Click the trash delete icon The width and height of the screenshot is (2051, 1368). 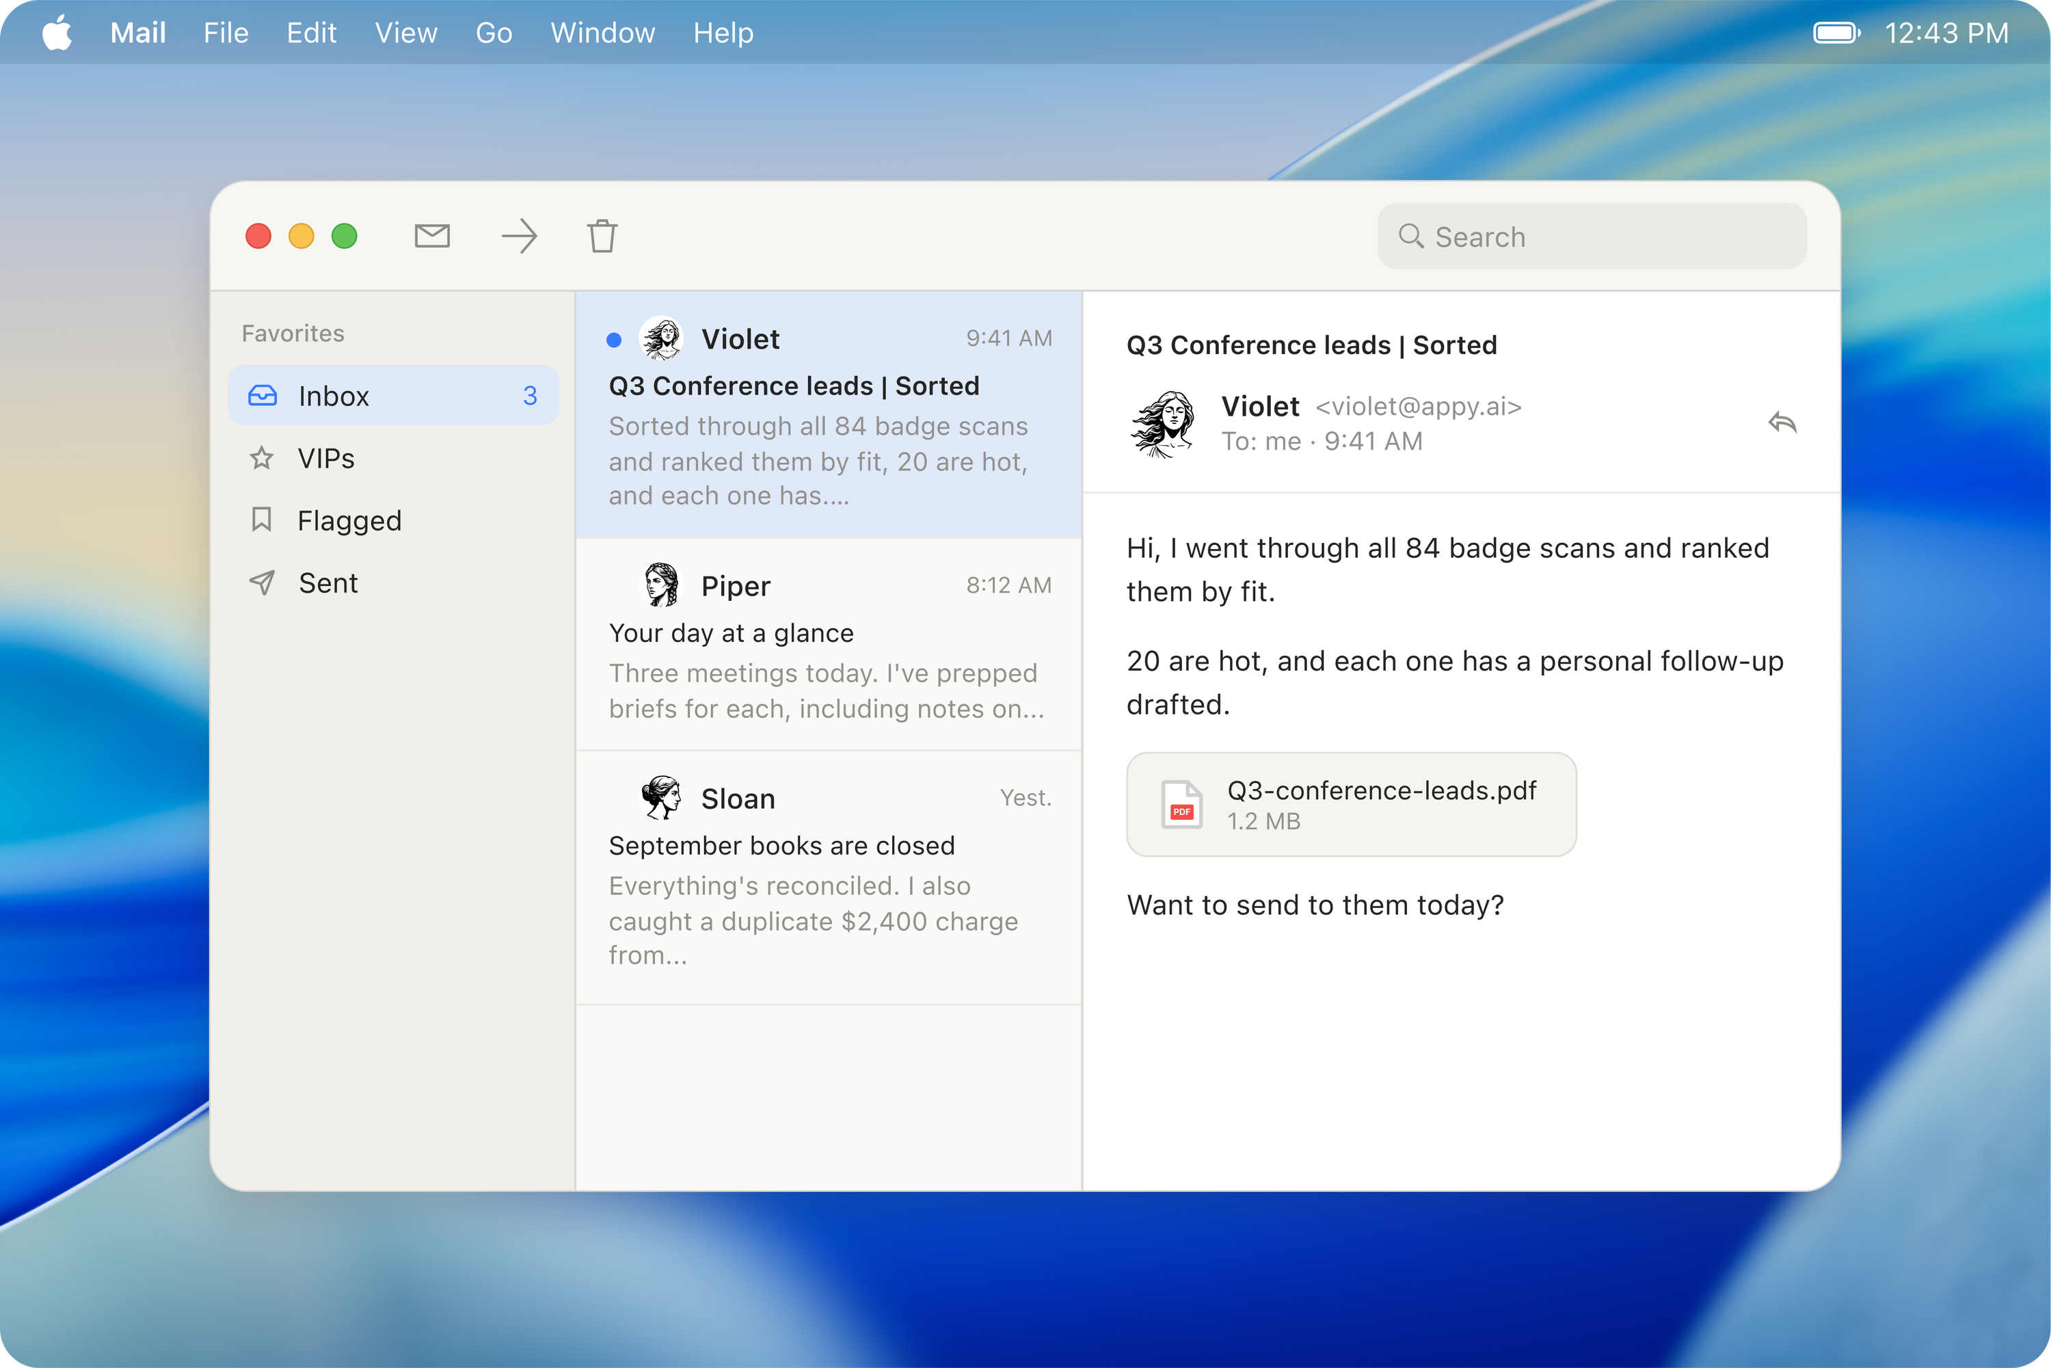[x=602, y=236]
